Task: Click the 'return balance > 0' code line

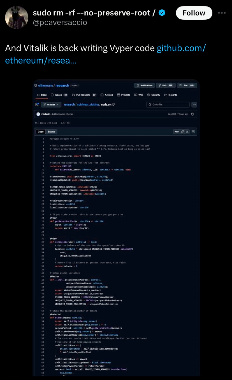Action: (66, 266)
